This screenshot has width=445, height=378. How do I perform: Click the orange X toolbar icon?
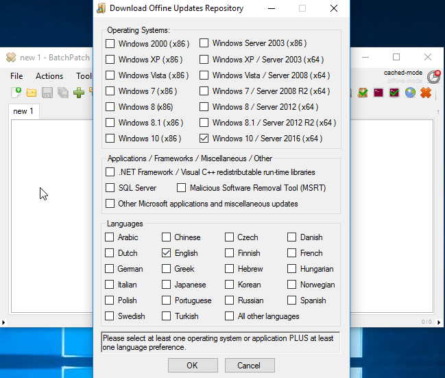click(426, 93)
